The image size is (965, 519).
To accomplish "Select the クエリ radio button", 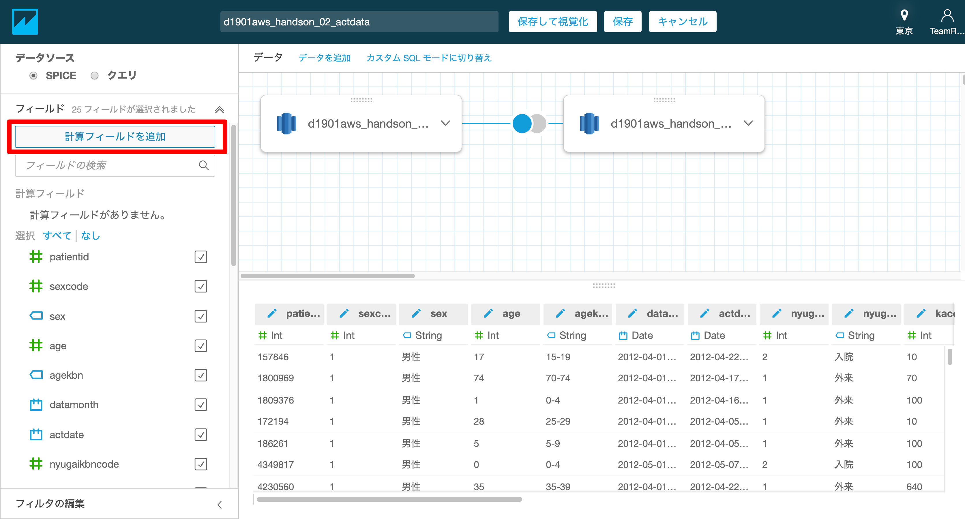I will point(94,76).
